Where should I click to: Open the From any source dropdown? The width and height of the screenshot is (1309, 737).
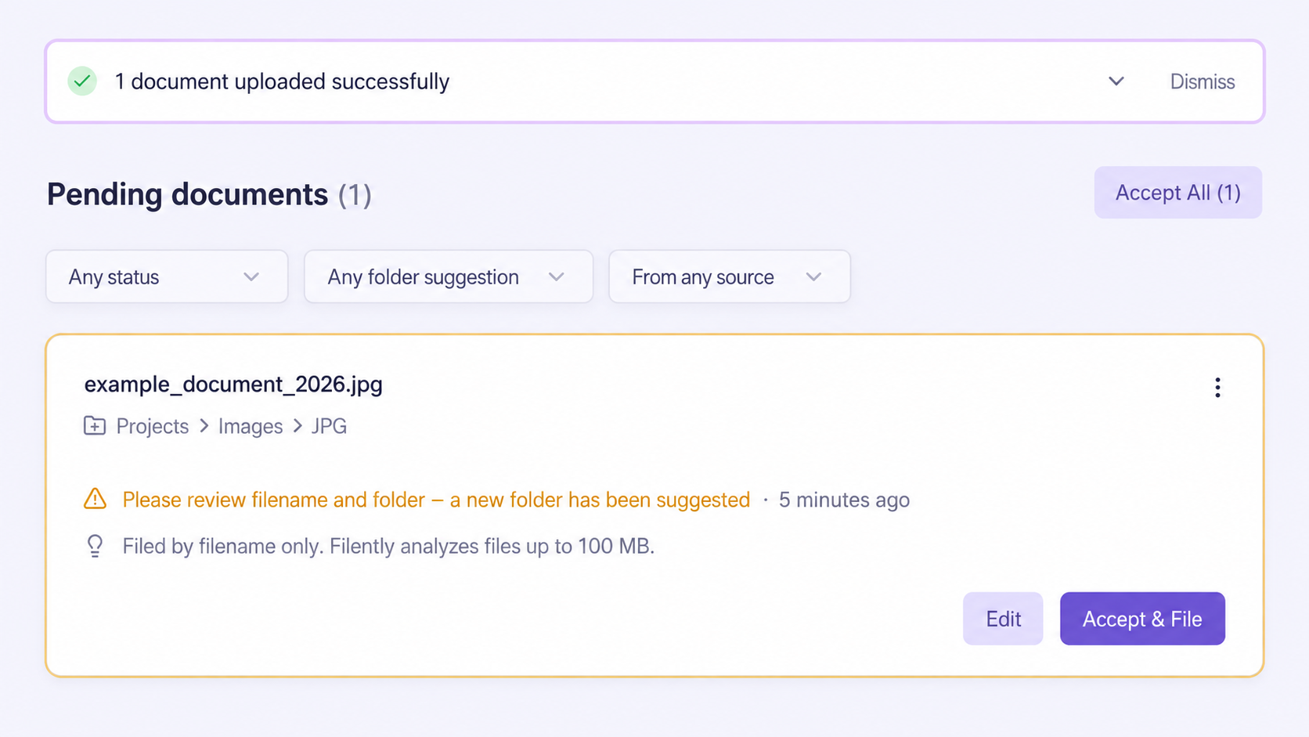tap(730, 276)
